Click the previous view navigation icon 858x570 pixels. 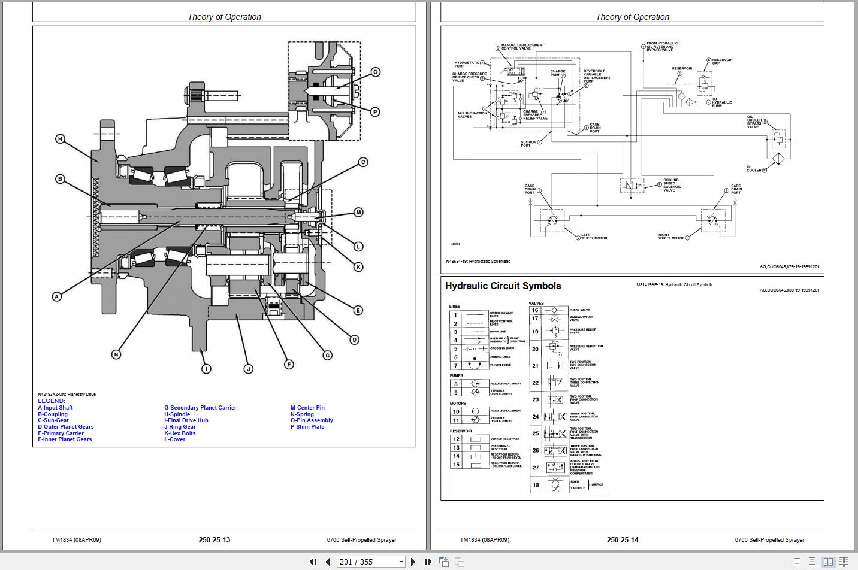point(444,562)
